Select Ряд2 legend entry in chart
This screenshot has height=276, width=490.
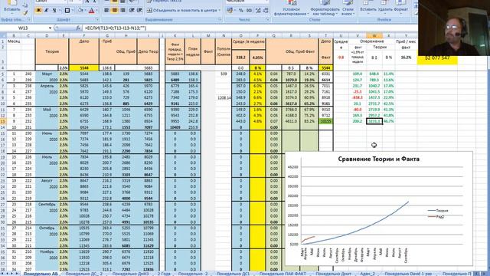436,216
